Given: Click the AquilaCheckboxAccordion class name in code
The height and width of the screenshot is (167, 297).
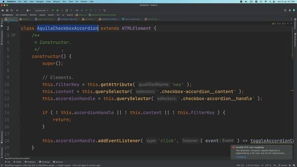Looking at the screenshot, I should tap(68, 28).
